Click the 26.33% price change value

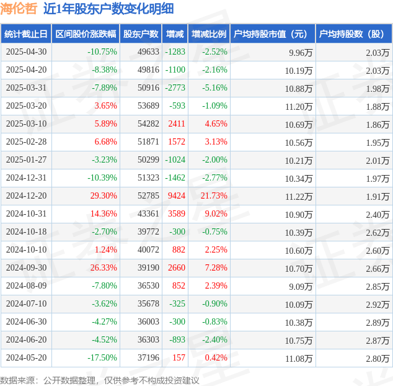tap(104, 268)
